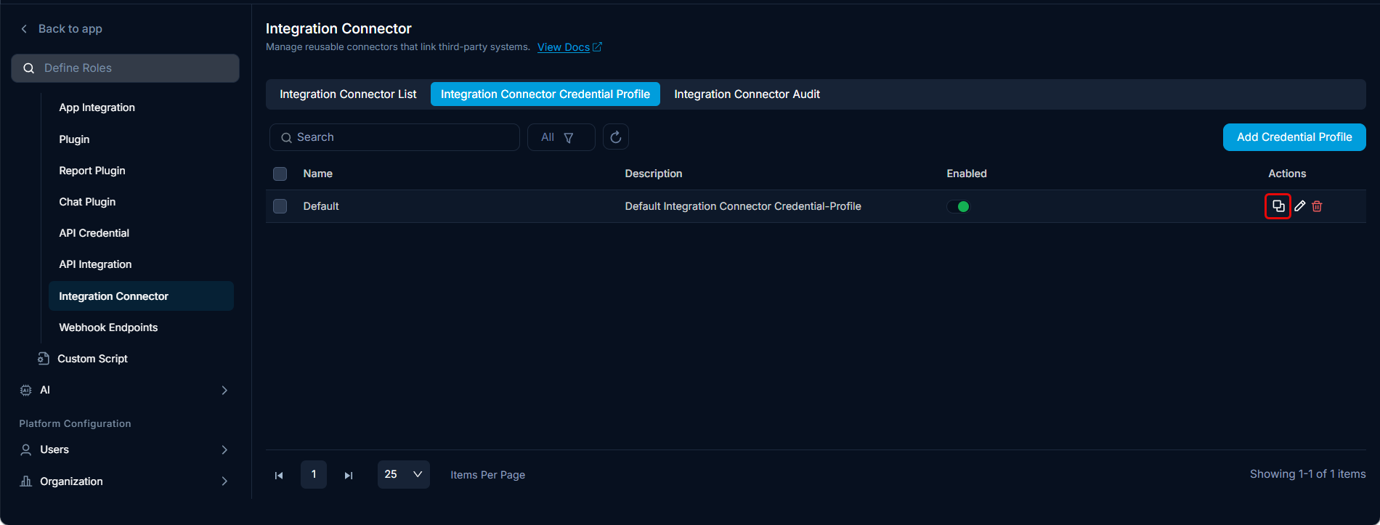Click the Users person icon

(26, 449)
